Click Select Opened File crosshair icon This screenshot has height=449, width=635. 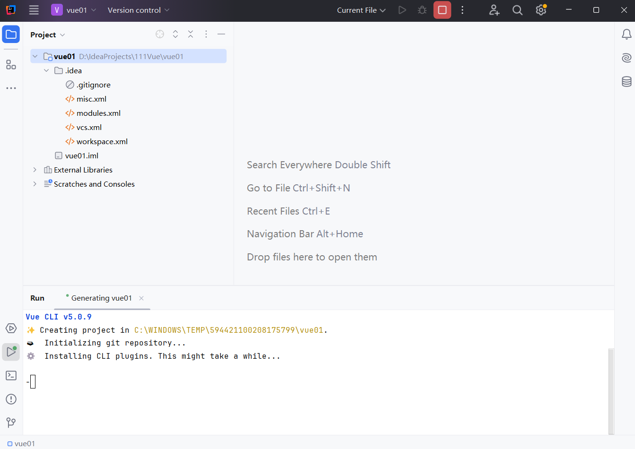160,34
